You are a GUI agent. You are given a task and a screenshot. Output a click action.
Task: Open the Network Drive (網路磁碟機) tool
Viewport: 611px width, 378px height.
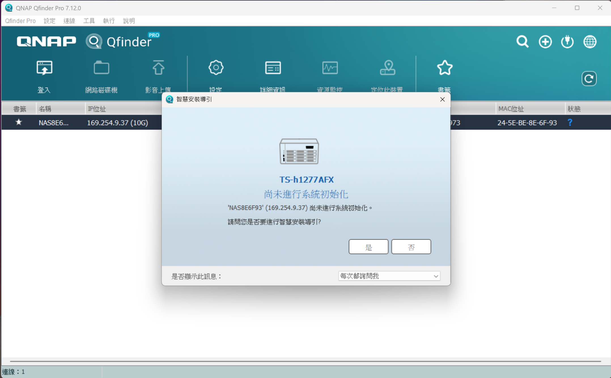click(x=101, y=68)
